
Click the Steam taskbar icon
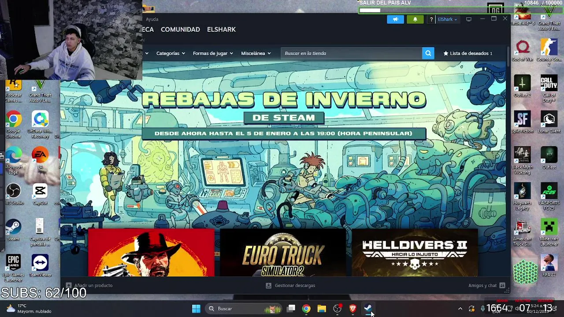click(x=368, y=309)
